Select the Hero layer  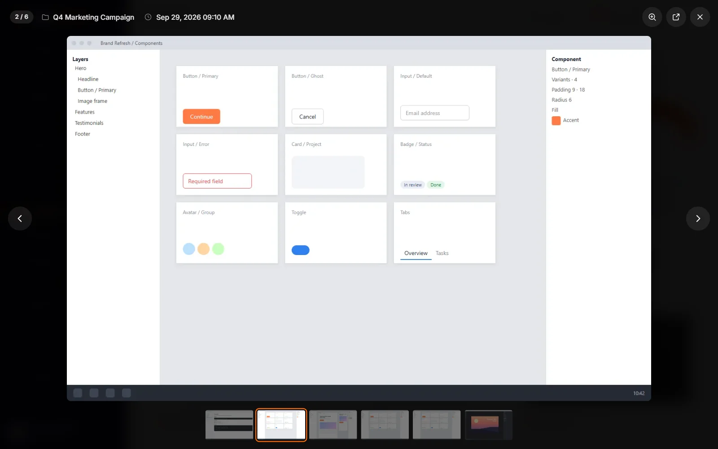pyautogui.click(x=81, y=68)
